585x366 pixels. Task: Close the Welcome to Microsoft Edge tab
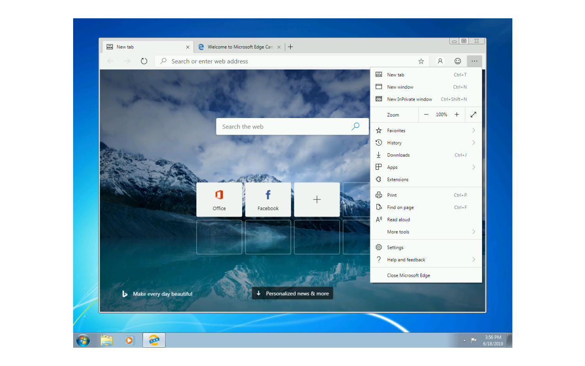pyautogui.click(x=279, y=47)
